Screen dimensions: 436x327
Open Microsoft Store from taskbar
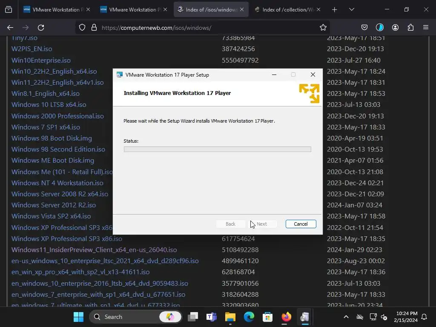[267, 317]
